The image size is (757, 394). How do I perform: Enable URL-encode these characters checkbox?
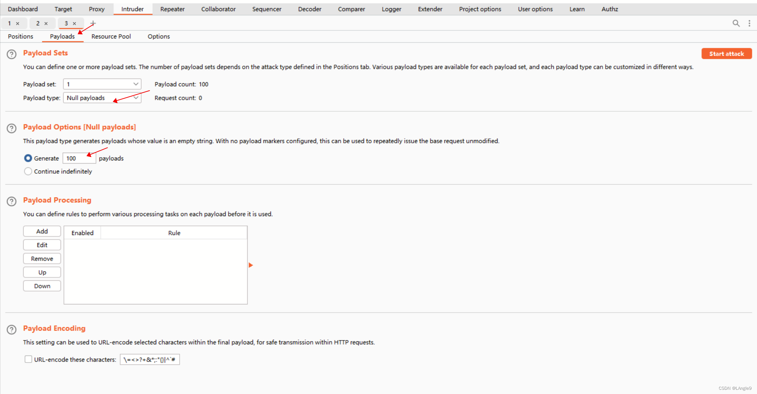tap(28, 359)
